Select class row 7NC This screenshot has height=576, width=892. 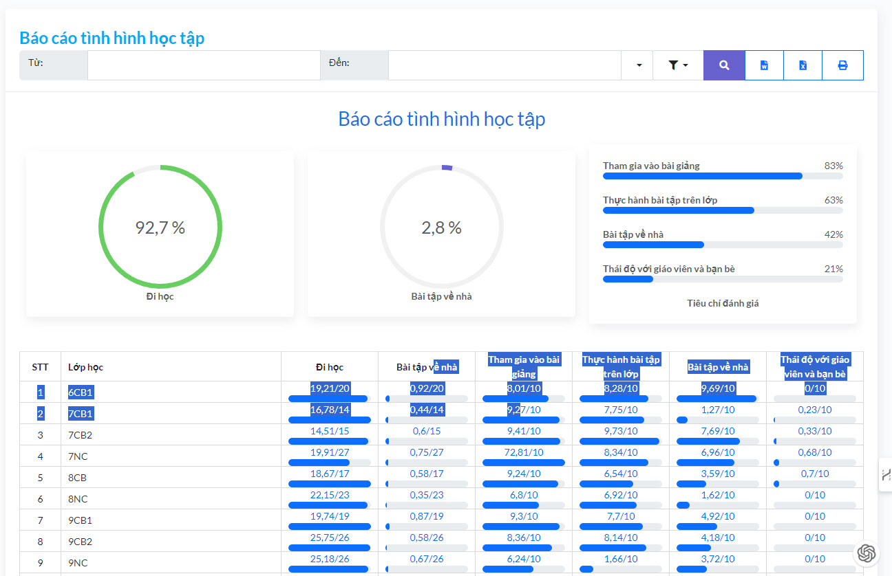(x=441, y=456)
